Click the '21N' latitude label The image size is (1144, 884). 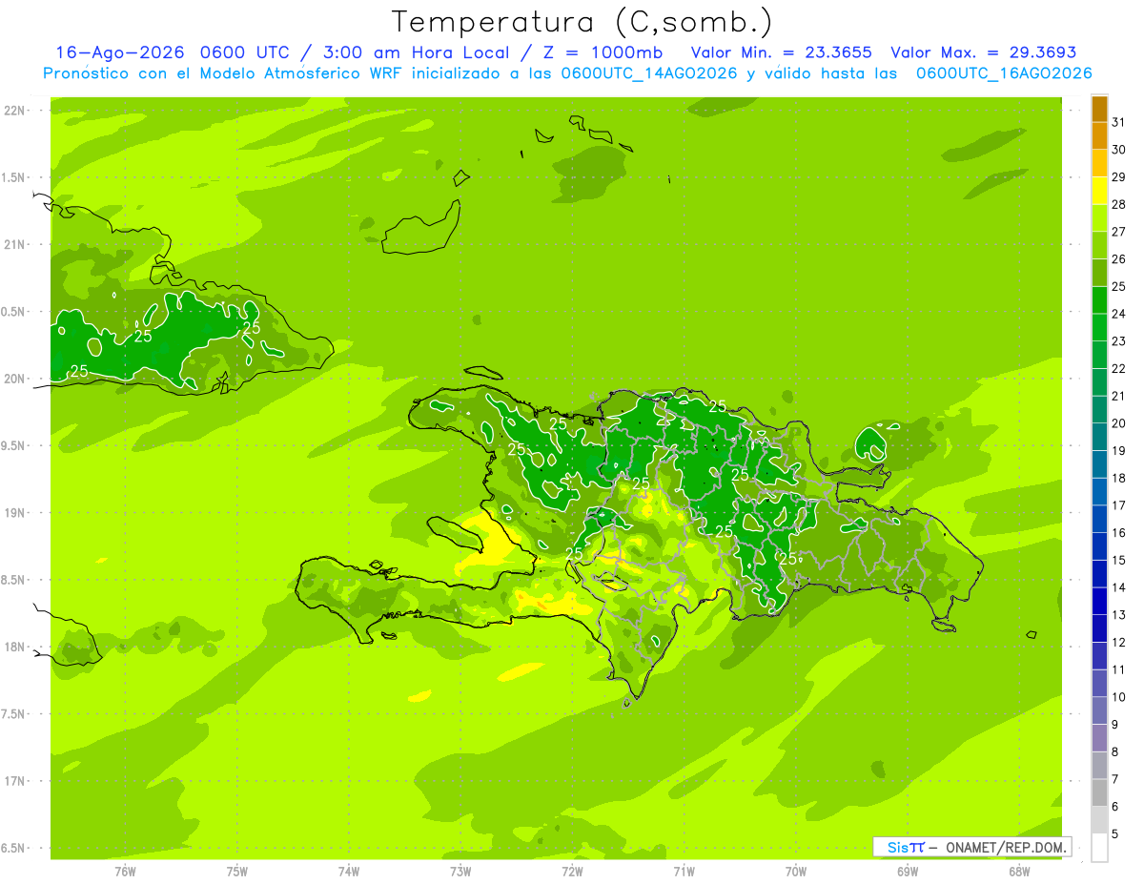[15, 245]
